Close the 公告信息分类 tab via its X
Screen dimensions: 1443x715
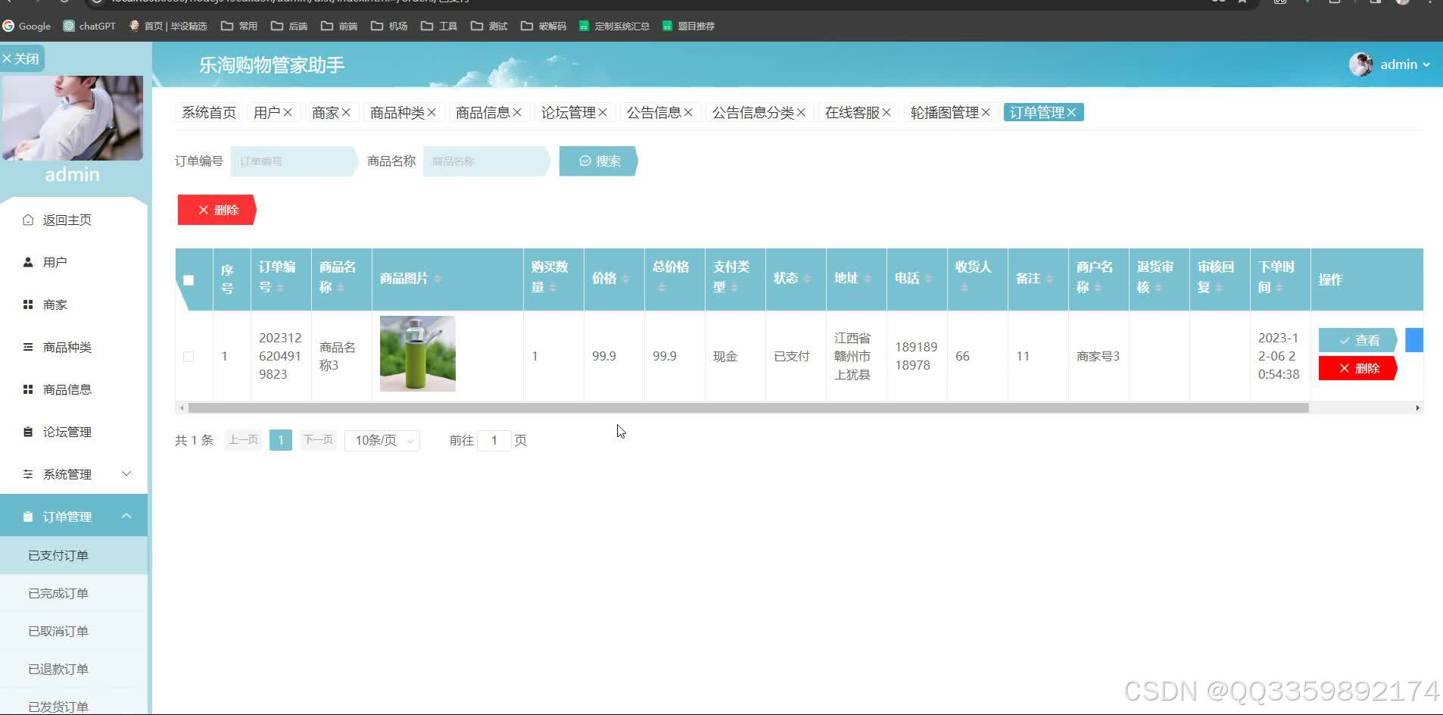coord(801,113)
